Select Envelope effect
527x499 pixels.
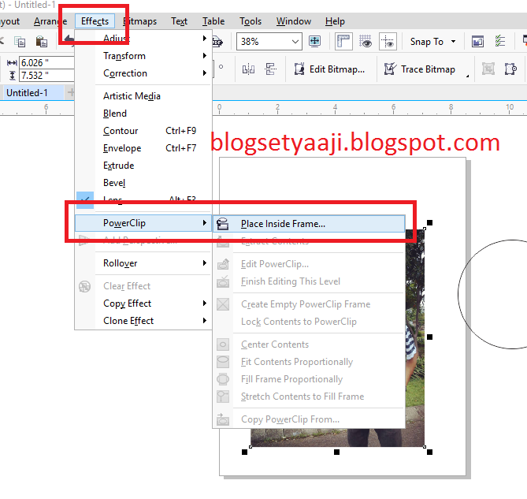click(122, 148)
